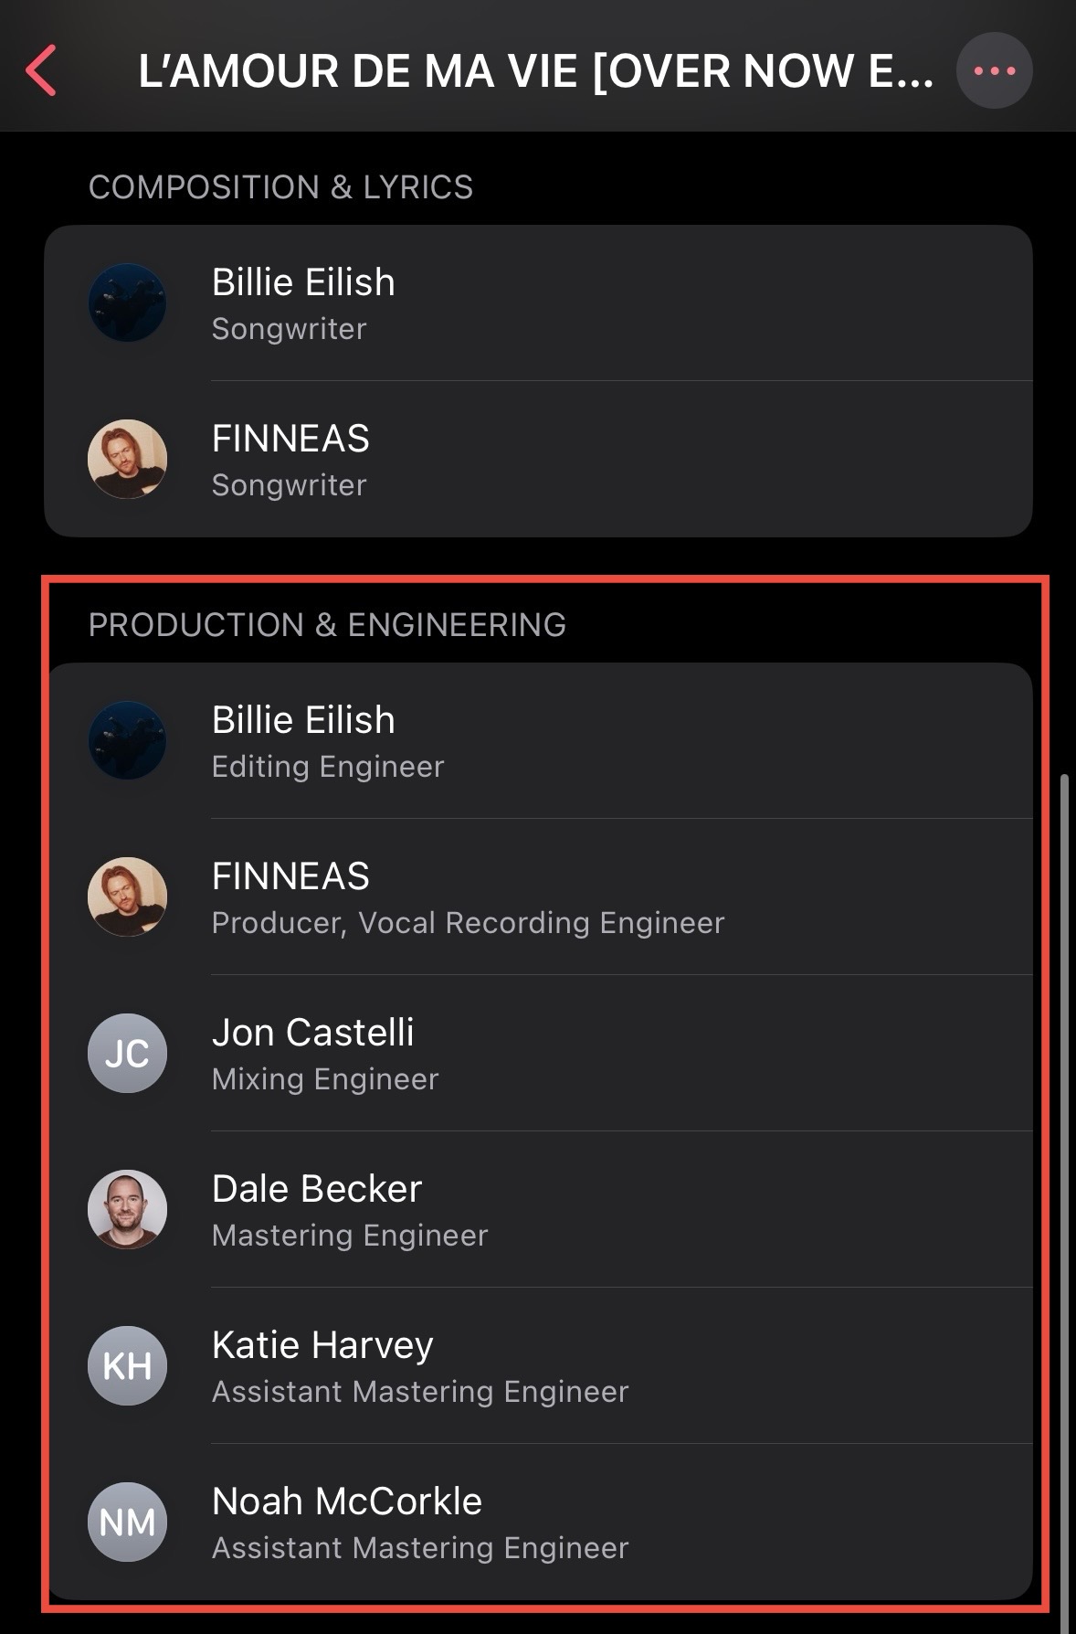Tap the Production & Engineering section header
The height and width of the screenshot is (1634, 1076).
[327, 625]
